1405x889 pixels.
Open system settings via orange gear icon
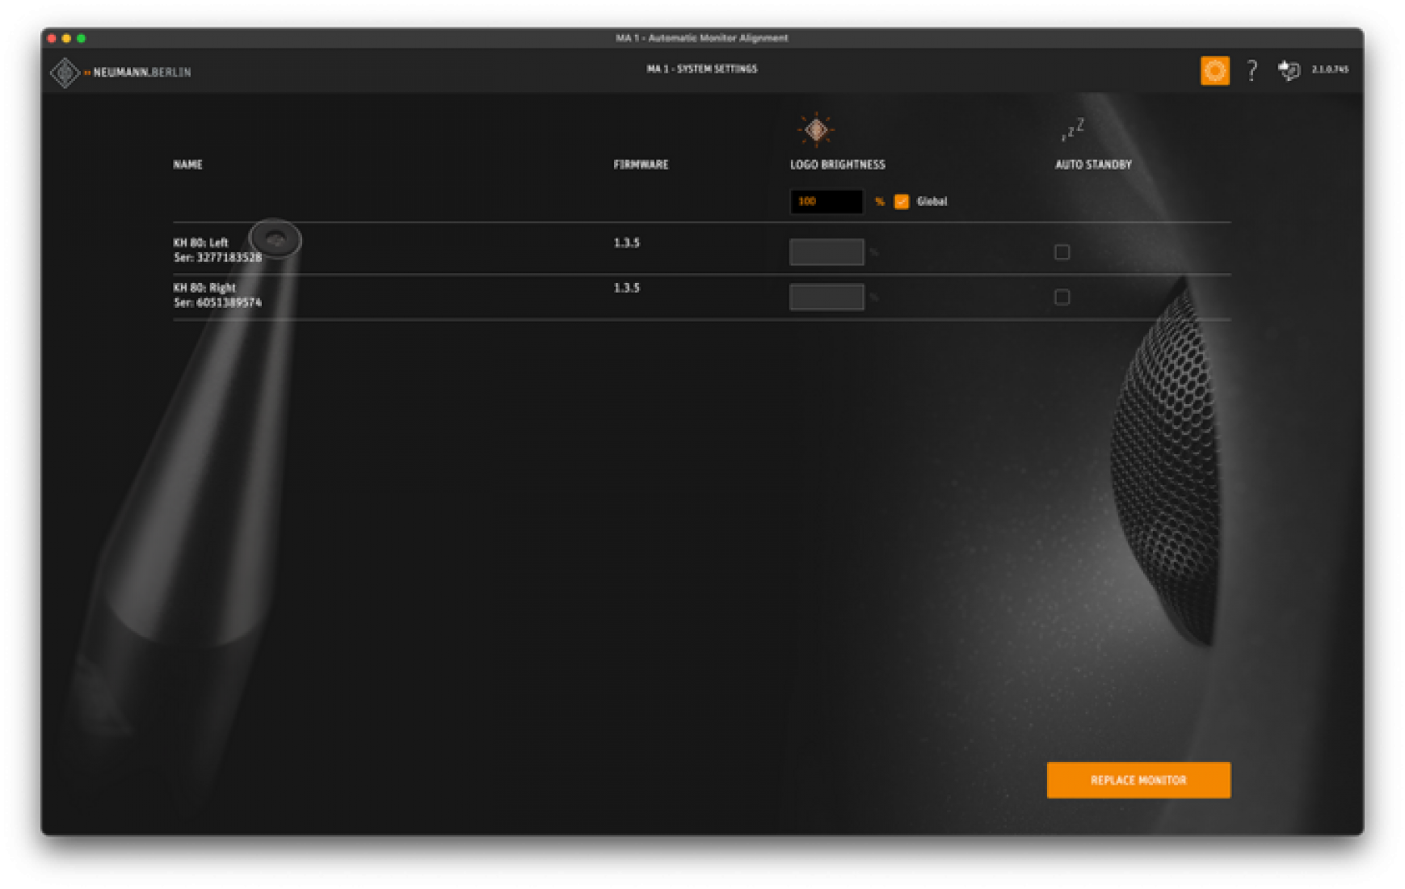tap(1214, 71)
